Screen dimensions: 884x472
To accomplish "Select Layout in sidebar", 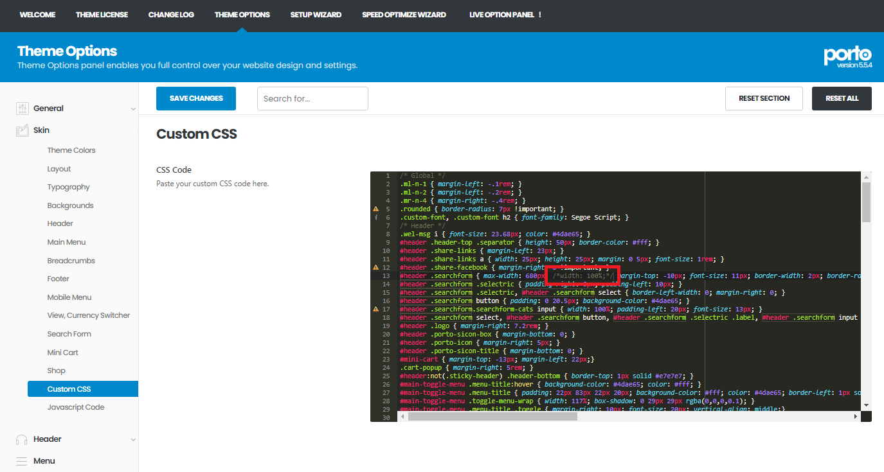I will [59, 169].
